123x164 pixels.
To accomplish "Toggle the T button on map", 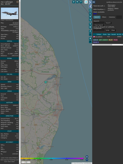I will 81,2.
